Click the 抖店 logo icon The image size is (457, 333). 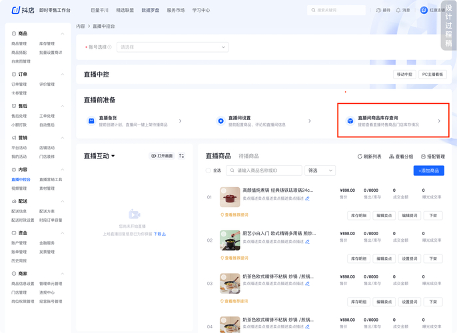click(x=16, y=10)
